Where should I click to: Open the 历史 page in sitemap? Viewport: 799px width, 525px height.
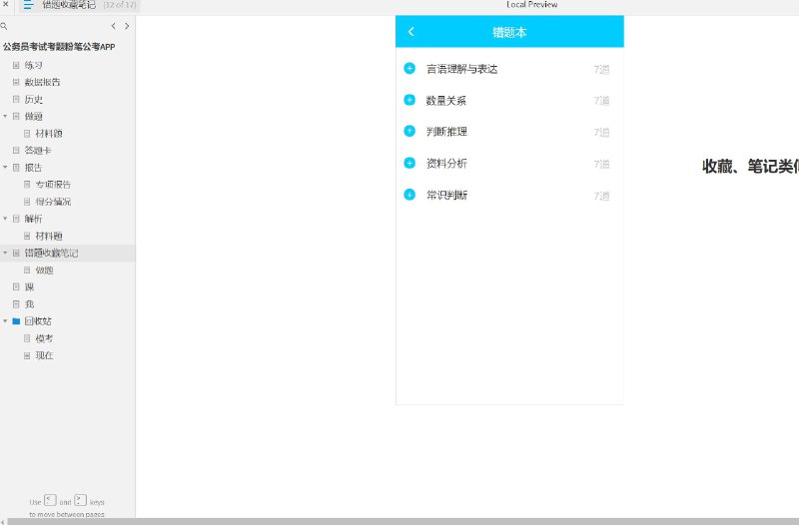34,99
